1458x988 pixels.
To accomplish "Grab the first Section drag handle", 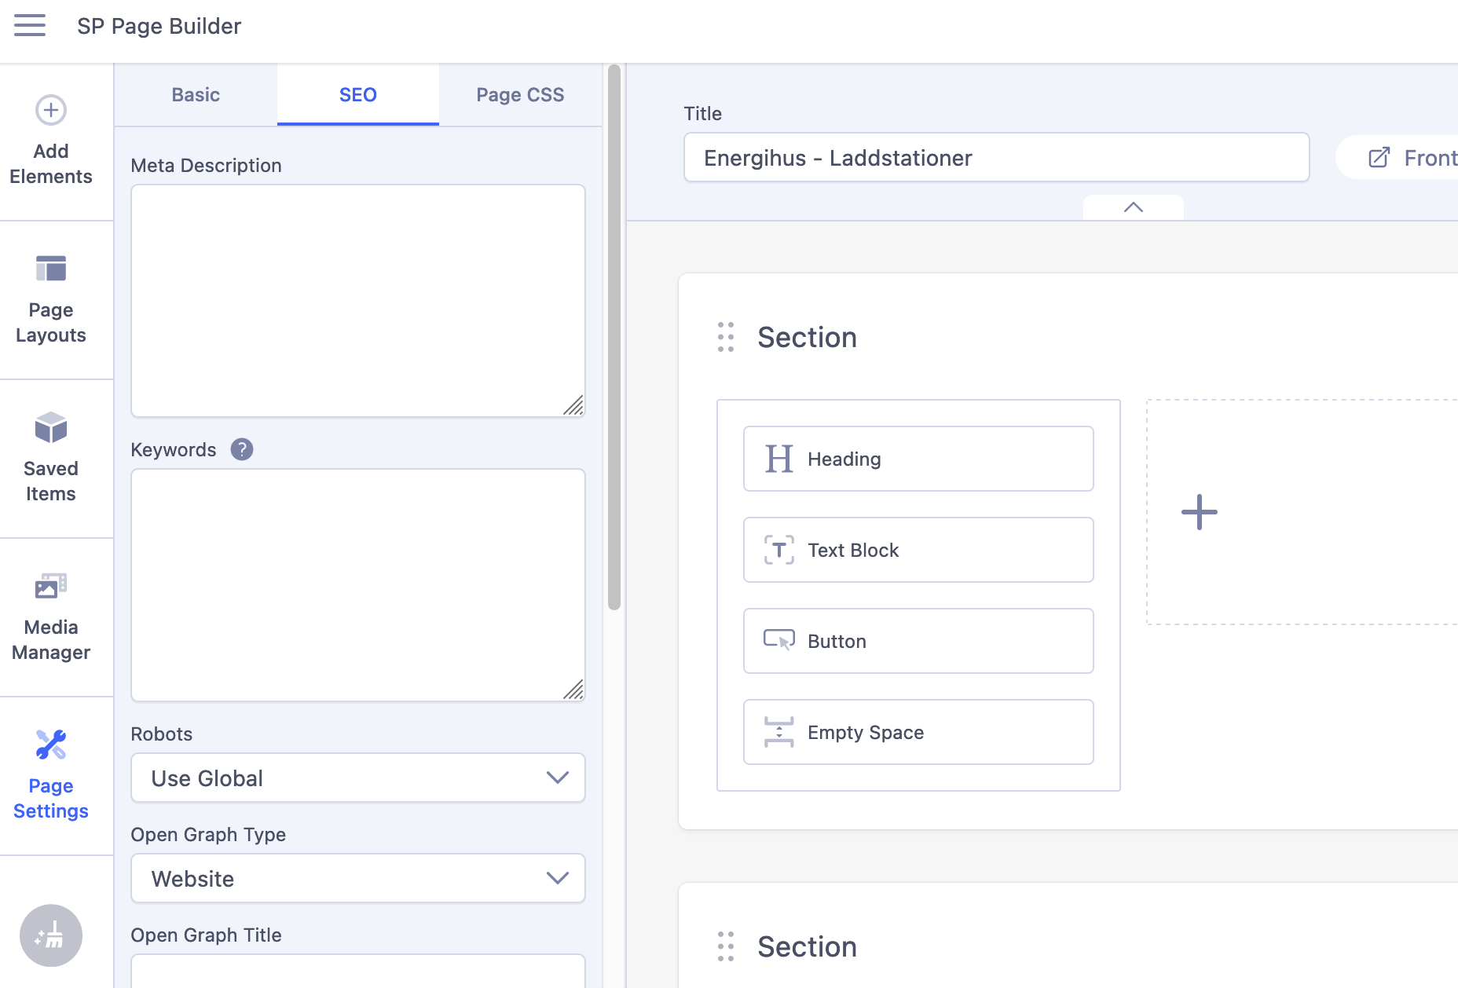I will (x=726, y=337).
